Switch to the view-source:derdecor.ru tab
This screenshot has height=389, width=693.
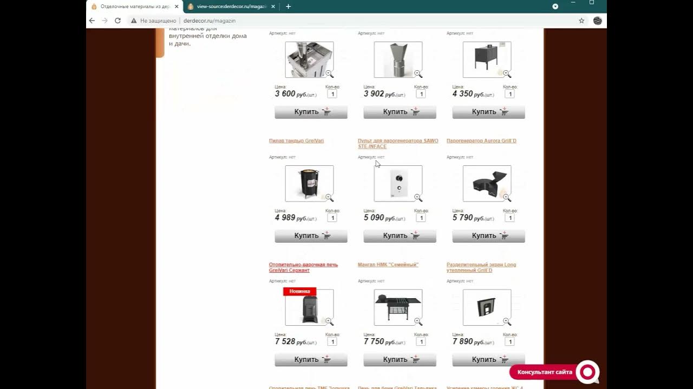pos(232,6)
